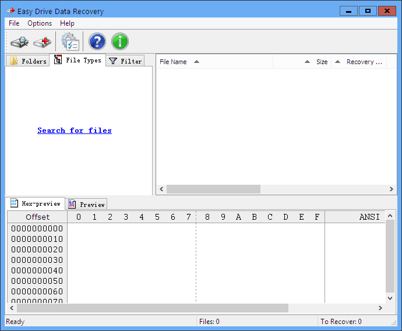Open help via blue question mark icon
402x331 pixels.
tap(97, 41)
